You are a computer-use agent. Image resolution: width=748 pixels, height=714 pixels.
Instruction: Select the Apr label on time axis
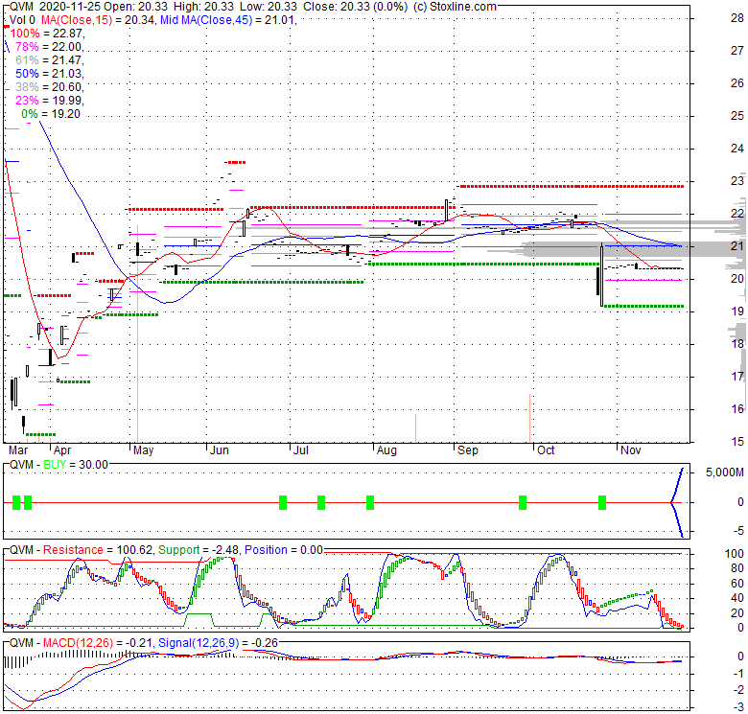(x=62, y=450)
